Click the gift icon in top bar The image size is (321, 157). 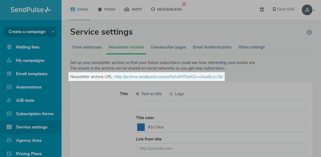[262, 9]
